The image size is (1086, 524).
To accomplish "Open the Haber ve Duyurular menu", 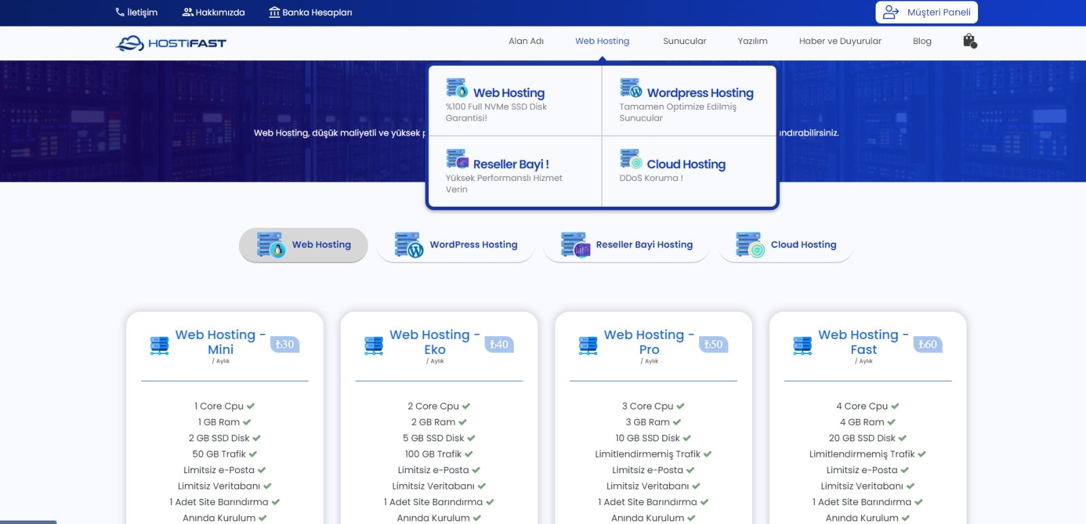I will [x=840, y=41].
